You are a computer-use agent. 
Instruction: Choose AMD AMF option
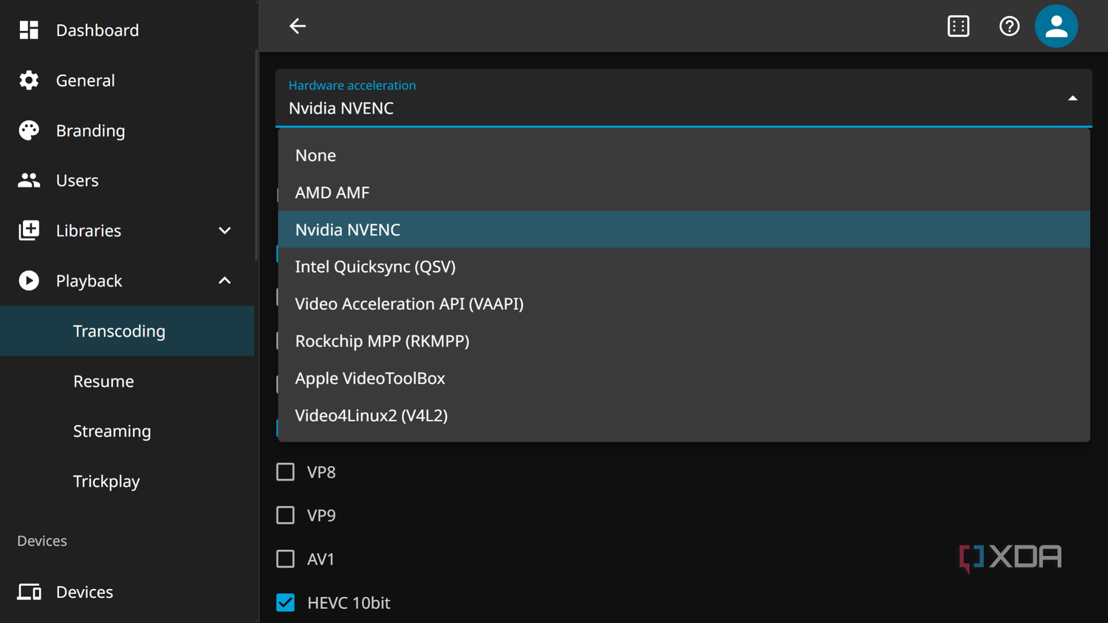coord(684,193)
